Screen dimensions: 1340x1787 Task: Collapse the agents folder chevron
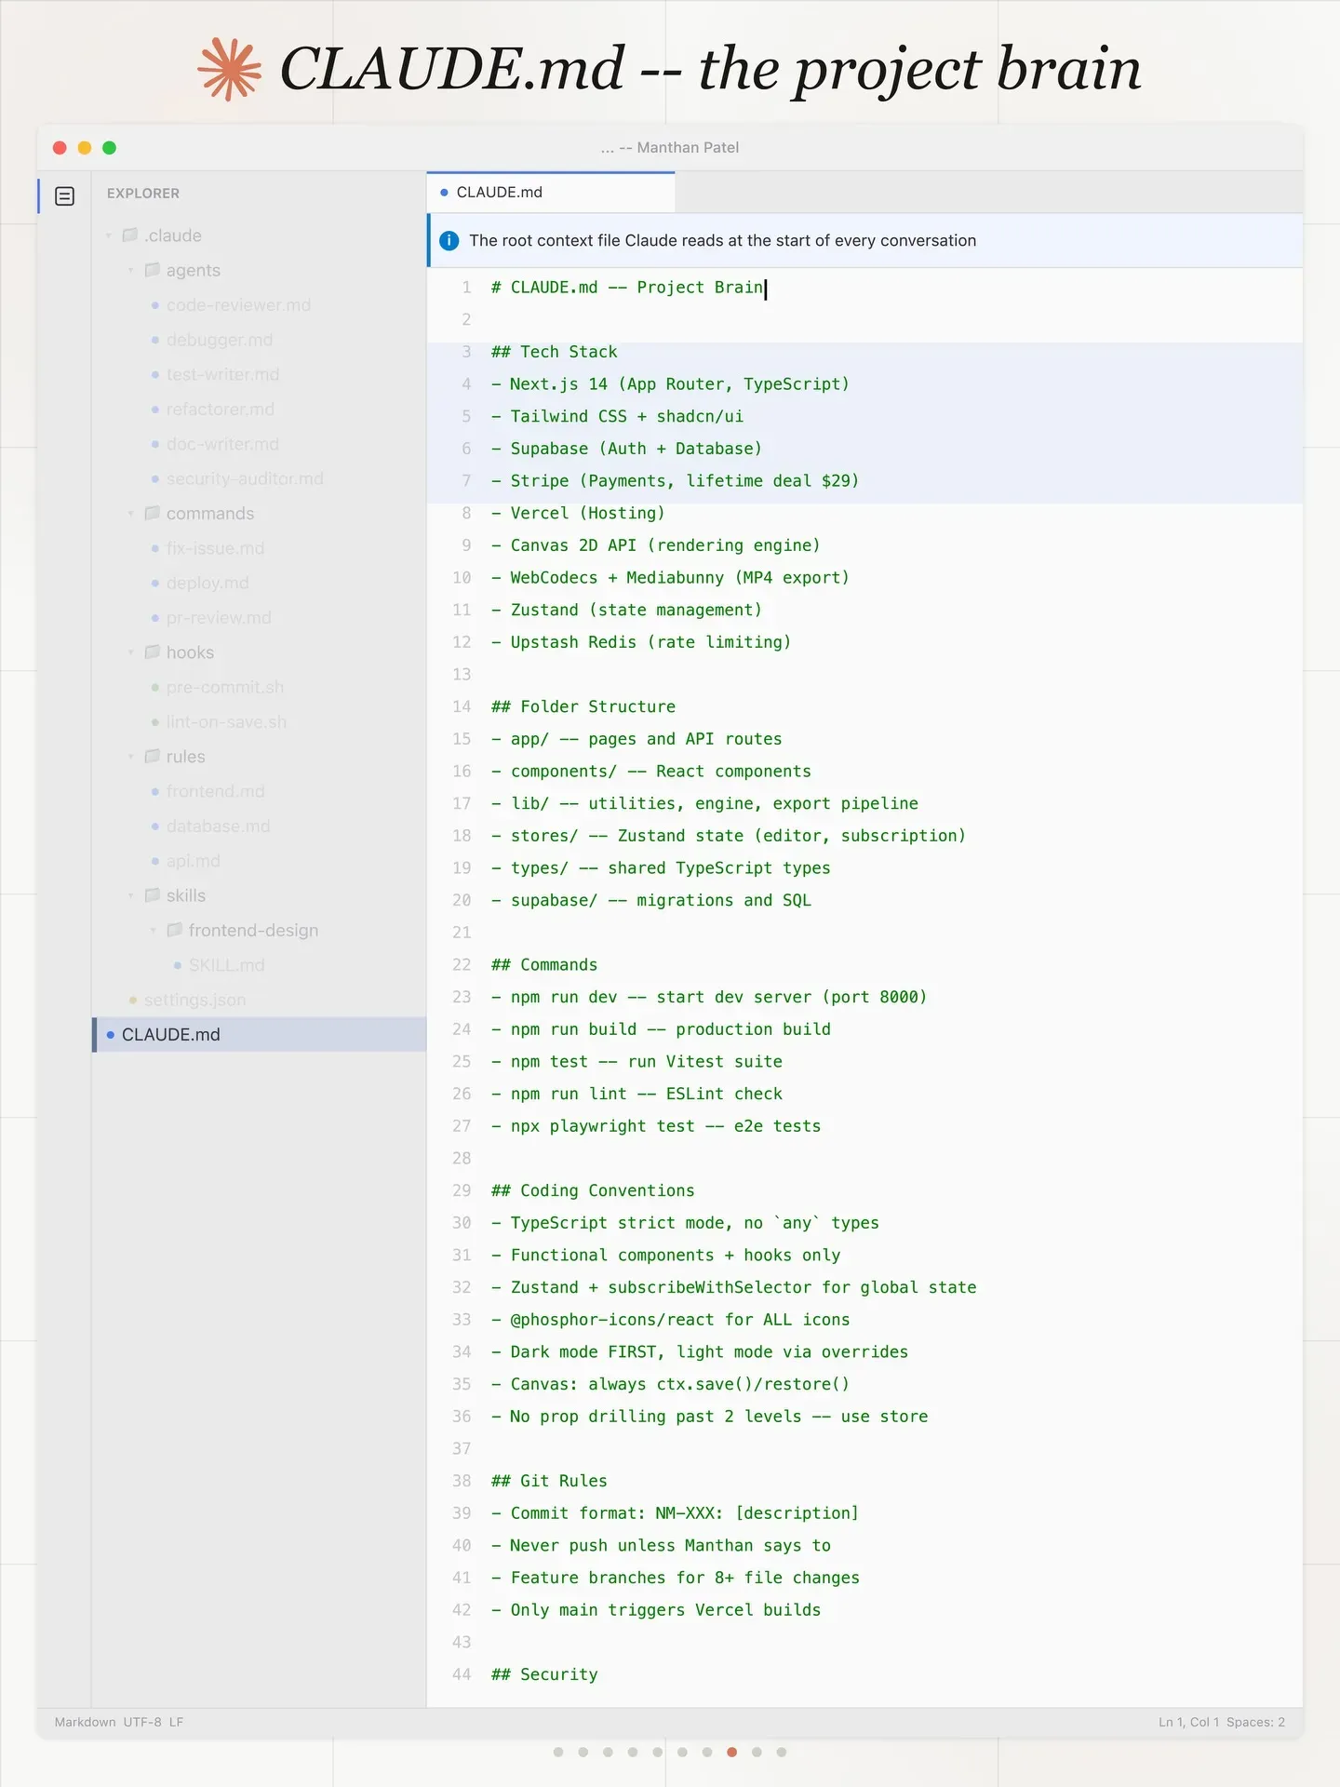131,270
